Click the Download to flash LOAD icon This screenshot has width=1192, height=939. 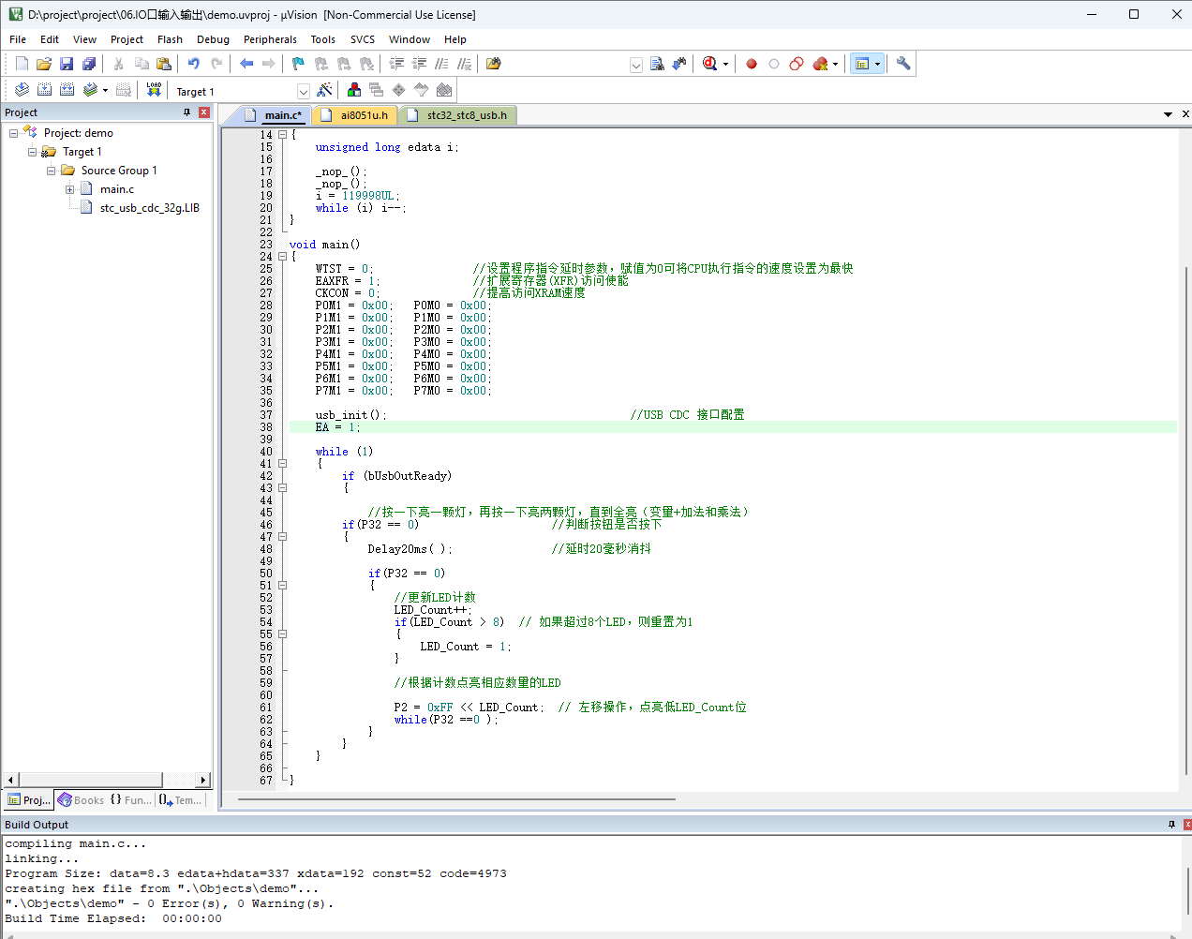coord(154,90)
